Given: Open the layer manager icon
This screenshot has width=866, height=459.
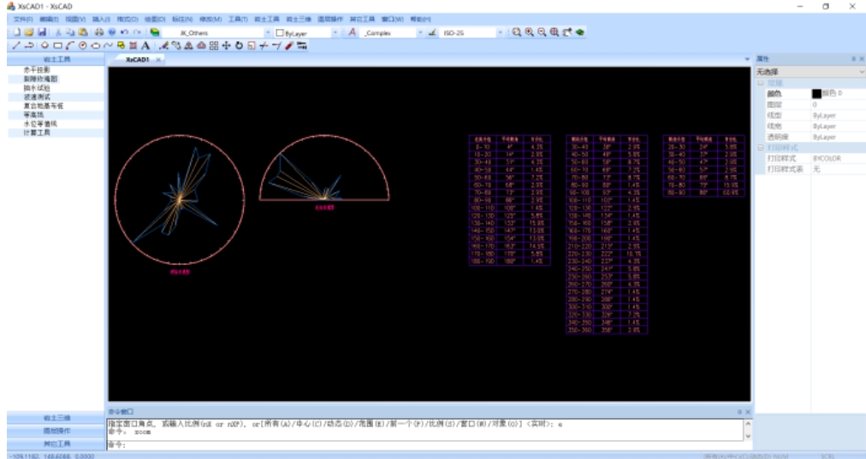Looking at the screenshot, I should tap(155, 32).
